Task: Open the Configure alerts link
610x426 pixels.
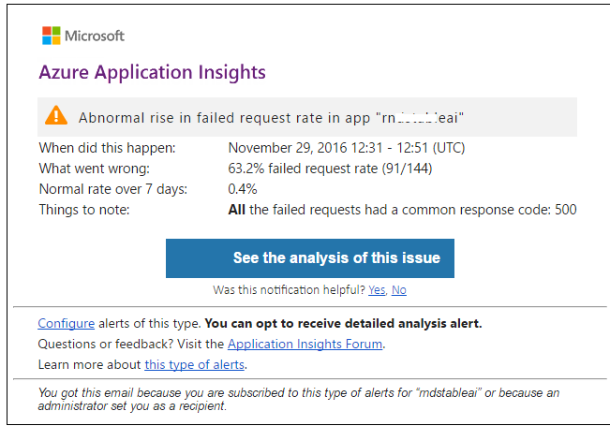Action: [66, 324]
